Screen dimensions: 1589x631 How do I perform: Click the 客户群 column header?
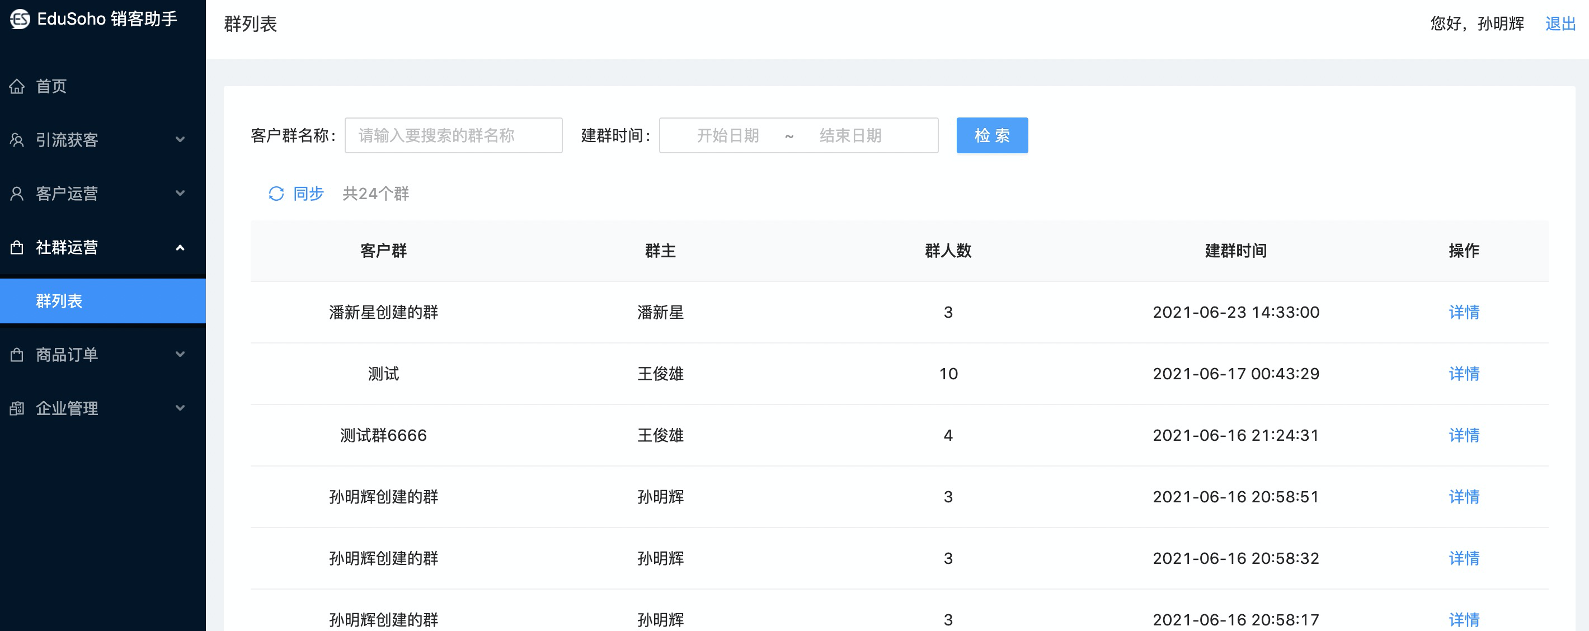click(383, 251)
